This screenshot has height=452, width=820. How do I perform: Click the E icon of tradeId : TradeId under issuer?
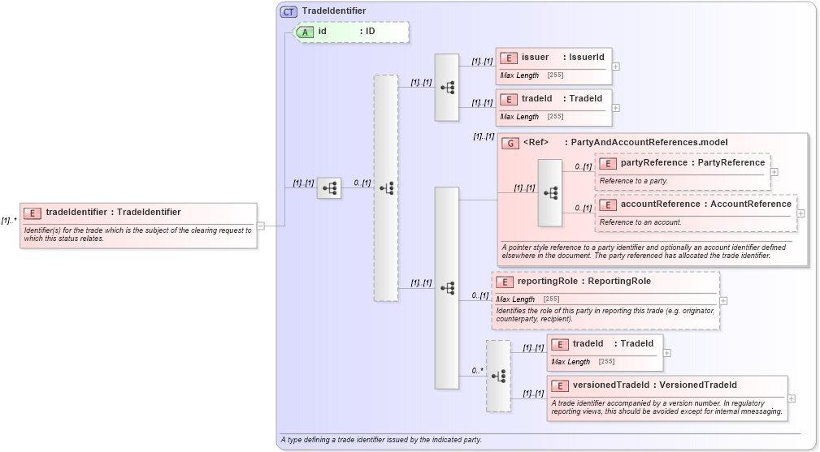[508, 99]
